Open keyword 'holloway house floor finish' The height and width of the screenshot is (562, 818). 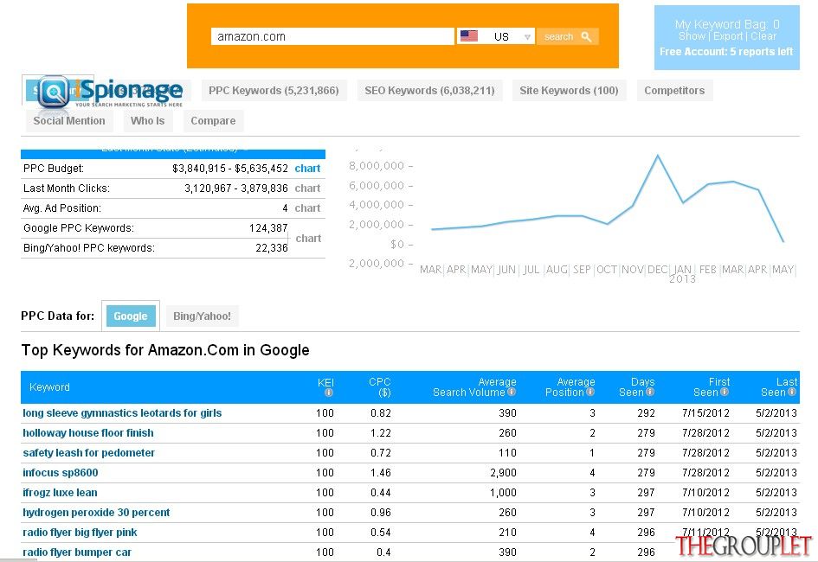coord(88,433)
